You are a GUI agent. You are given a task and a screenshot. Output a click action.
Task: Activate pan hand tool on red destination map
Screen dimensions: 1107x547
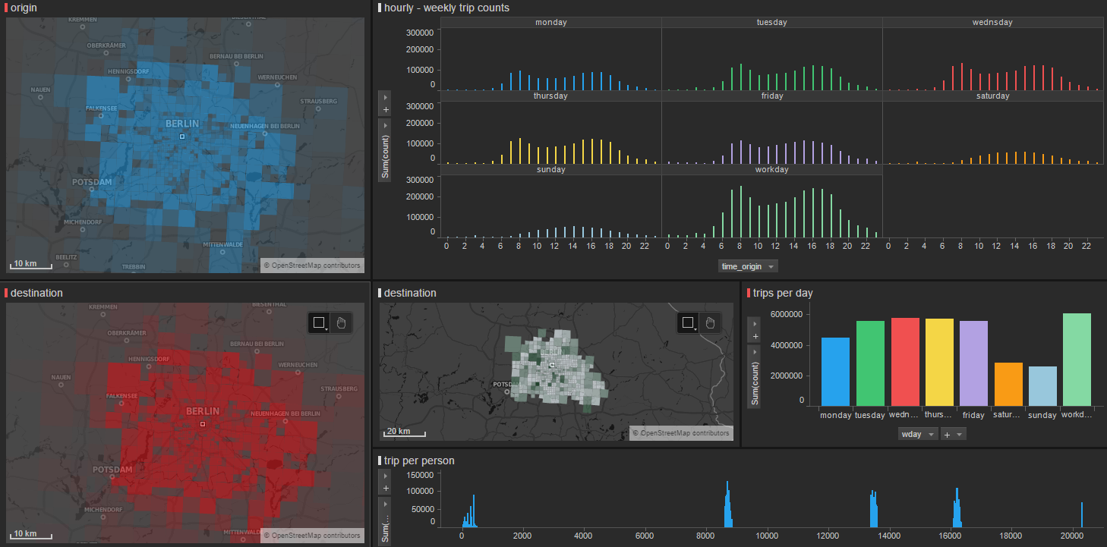pyautogui.click(x=341, y=322)
